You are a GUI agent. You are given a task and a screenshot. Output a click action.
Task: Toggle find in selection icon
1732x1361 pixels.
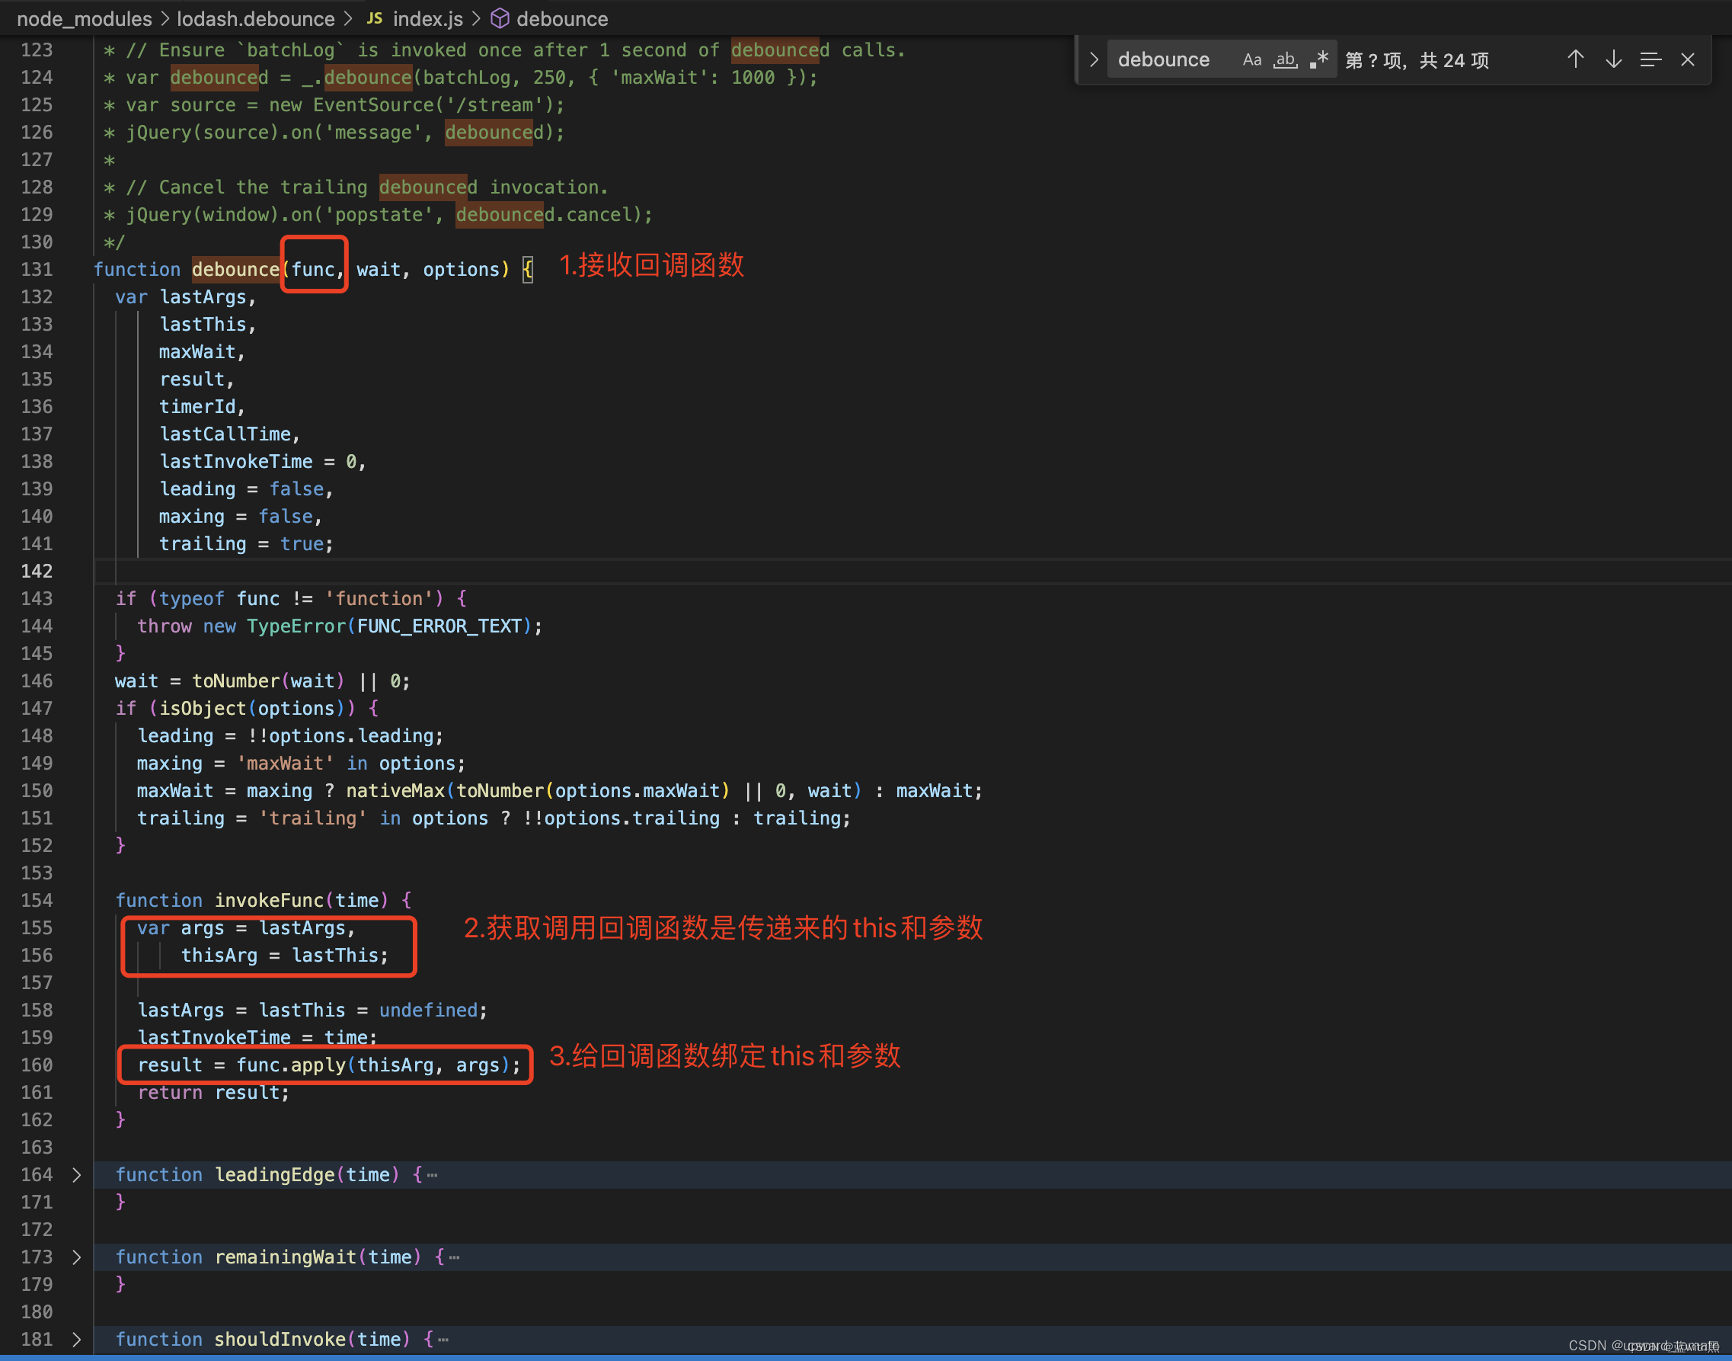point(1650,59)
